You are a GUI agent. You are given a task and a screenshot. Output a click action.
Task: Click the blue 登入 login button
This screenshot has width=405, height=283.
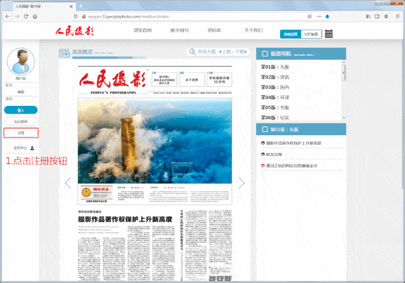21,110
